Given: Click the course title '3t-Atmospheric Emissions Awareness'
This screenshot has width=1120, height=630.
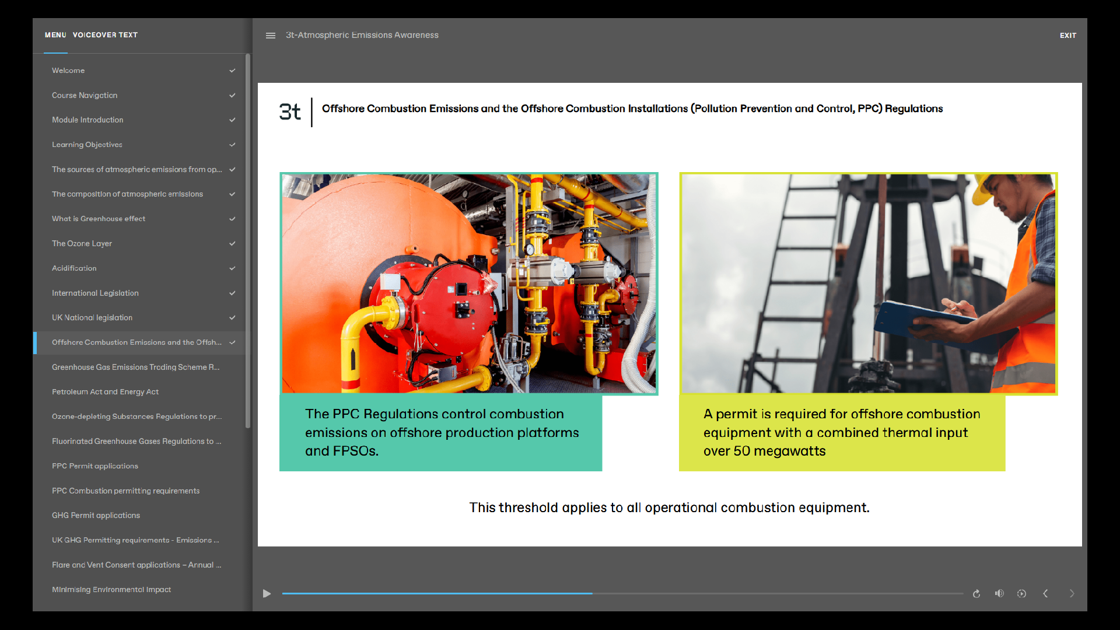Looking at the screenshot, I should click(362, 35).
